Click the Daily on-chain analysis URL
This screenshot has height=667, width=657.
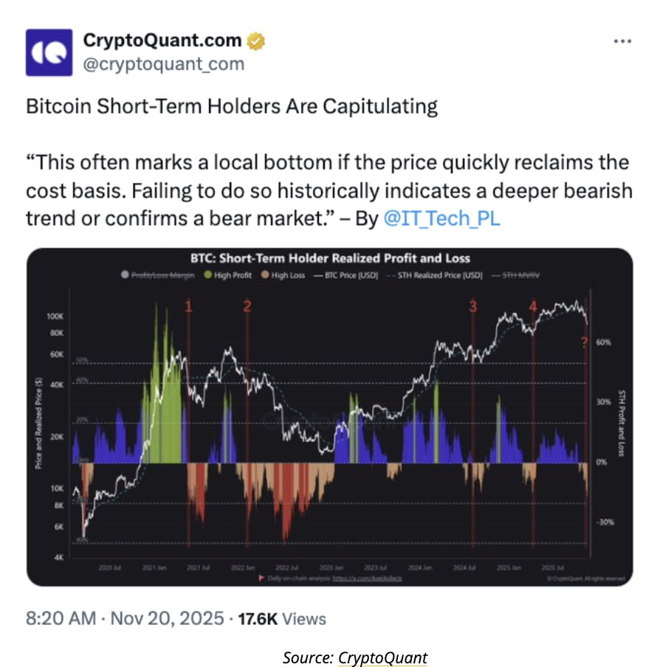pyautogui.click(x=367, y=578)
